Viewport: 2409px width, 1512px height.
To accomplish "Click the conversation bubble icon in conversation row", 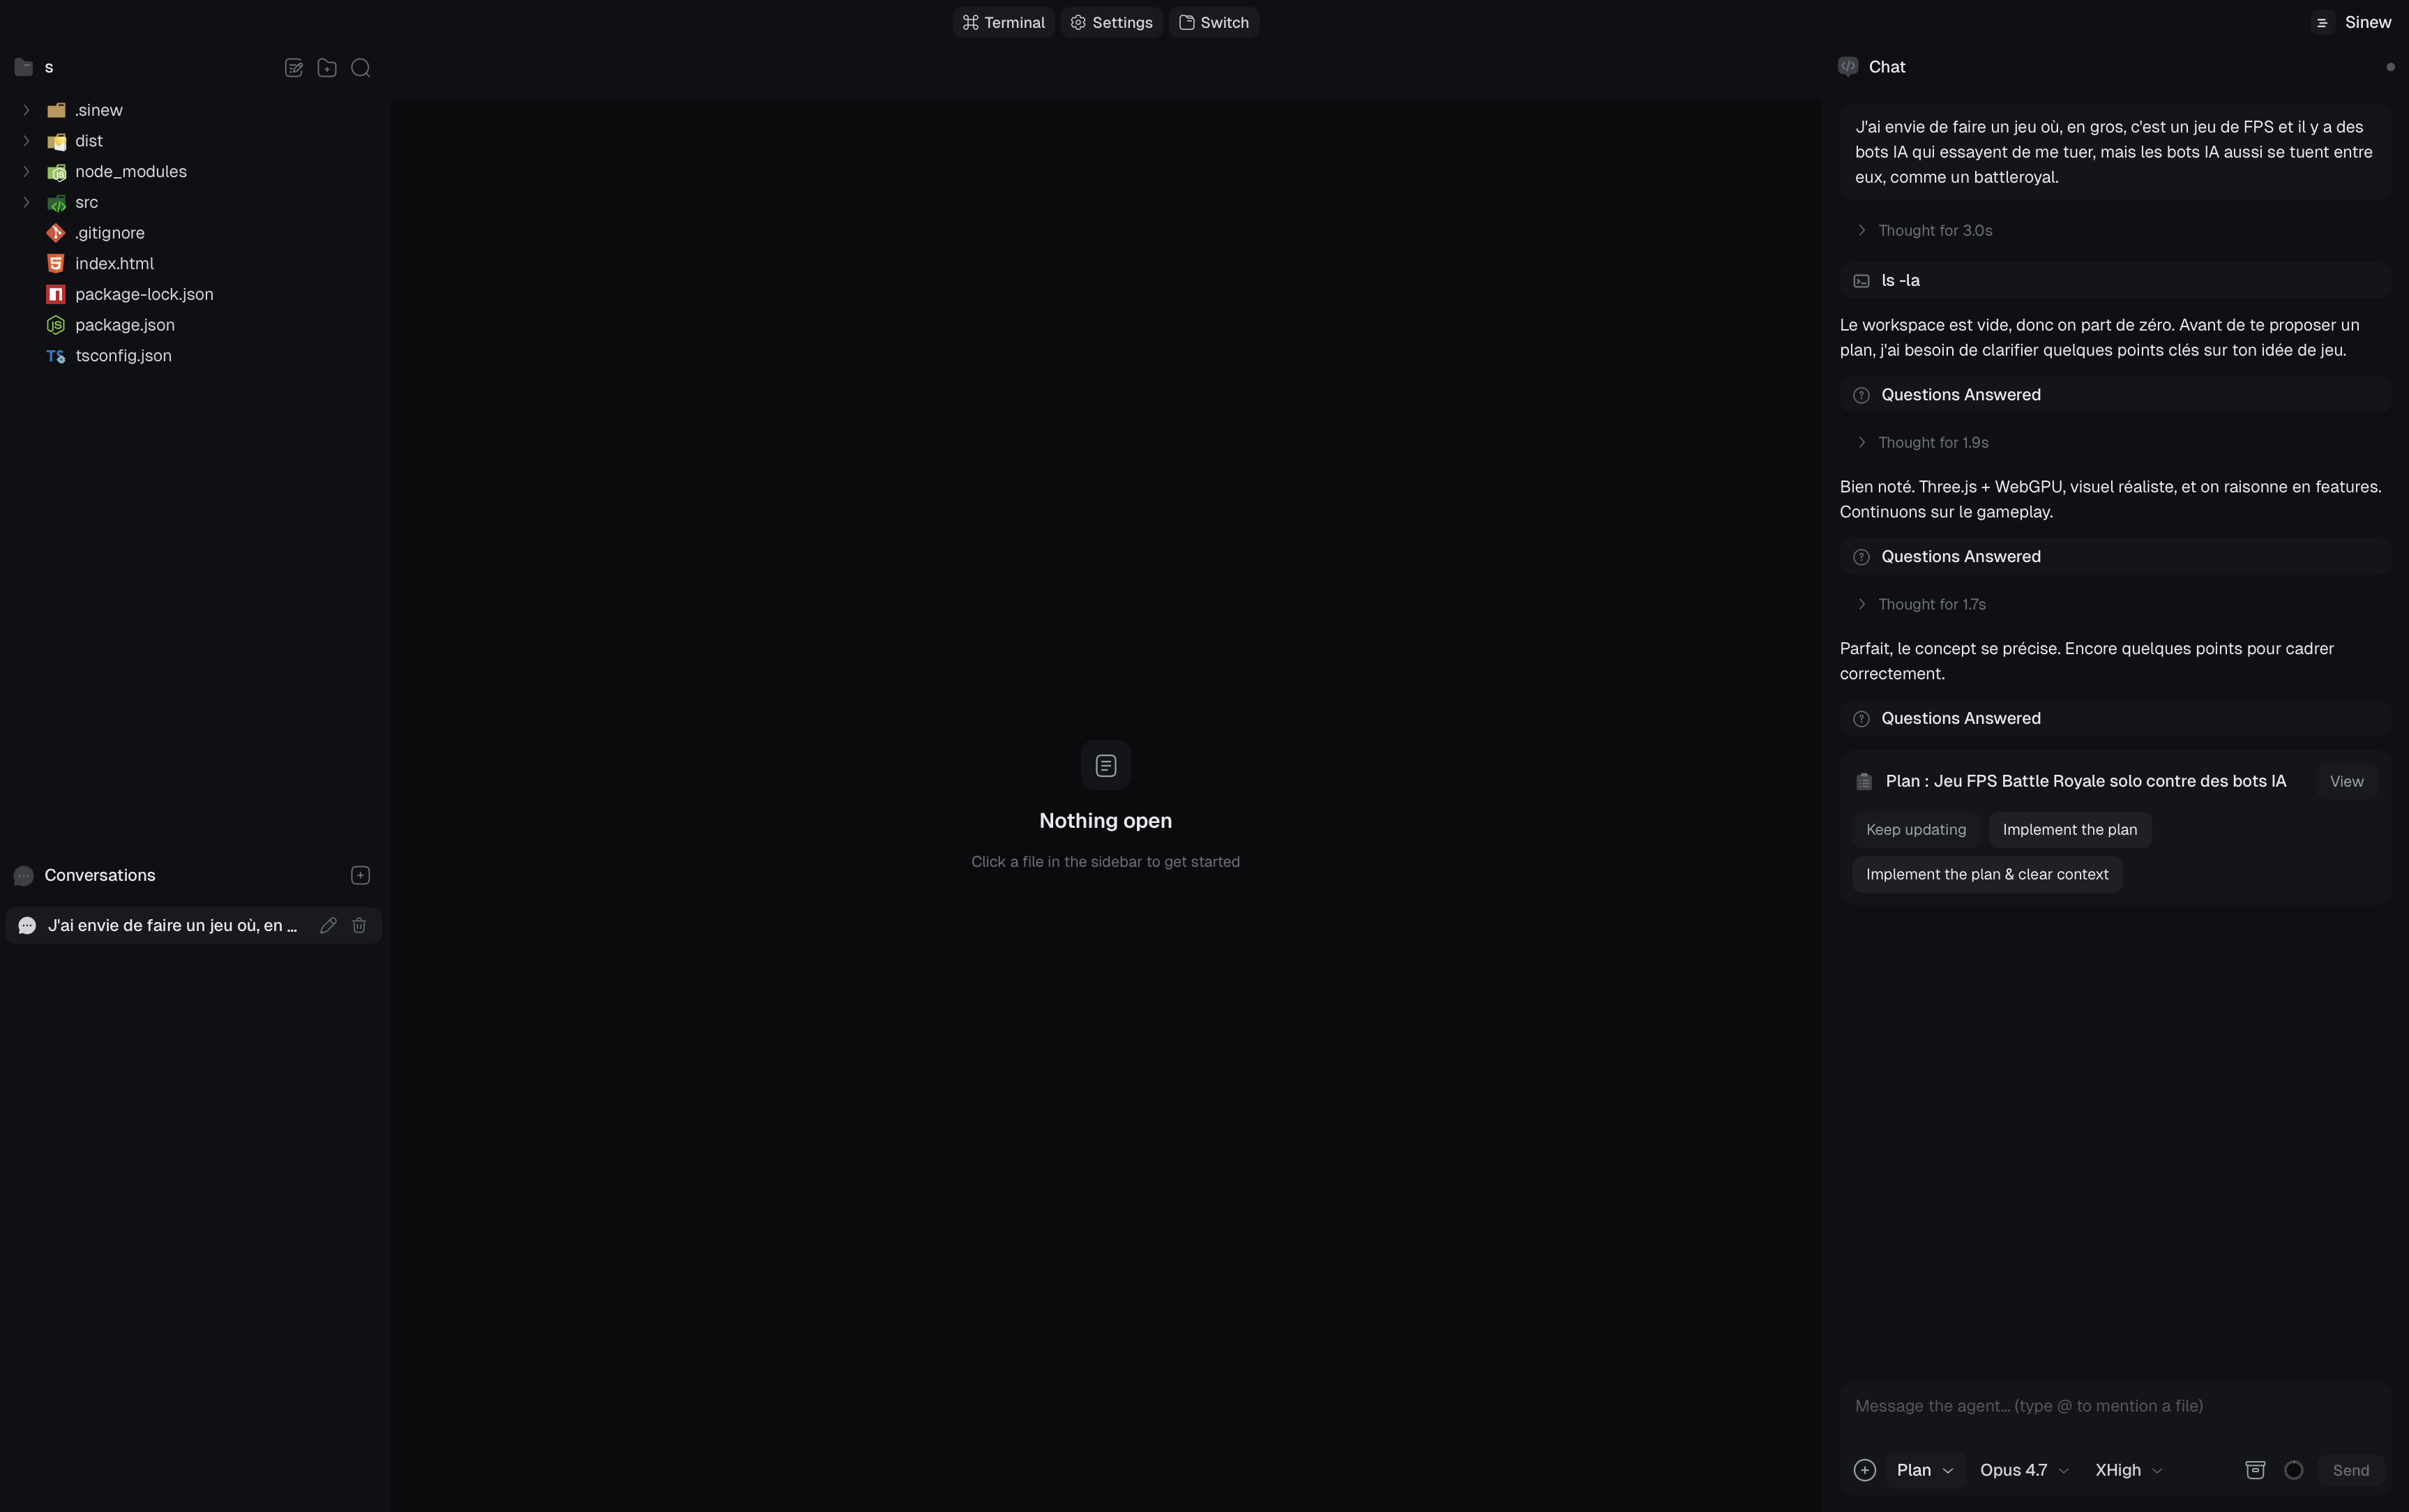I will (x=27, y=925).
